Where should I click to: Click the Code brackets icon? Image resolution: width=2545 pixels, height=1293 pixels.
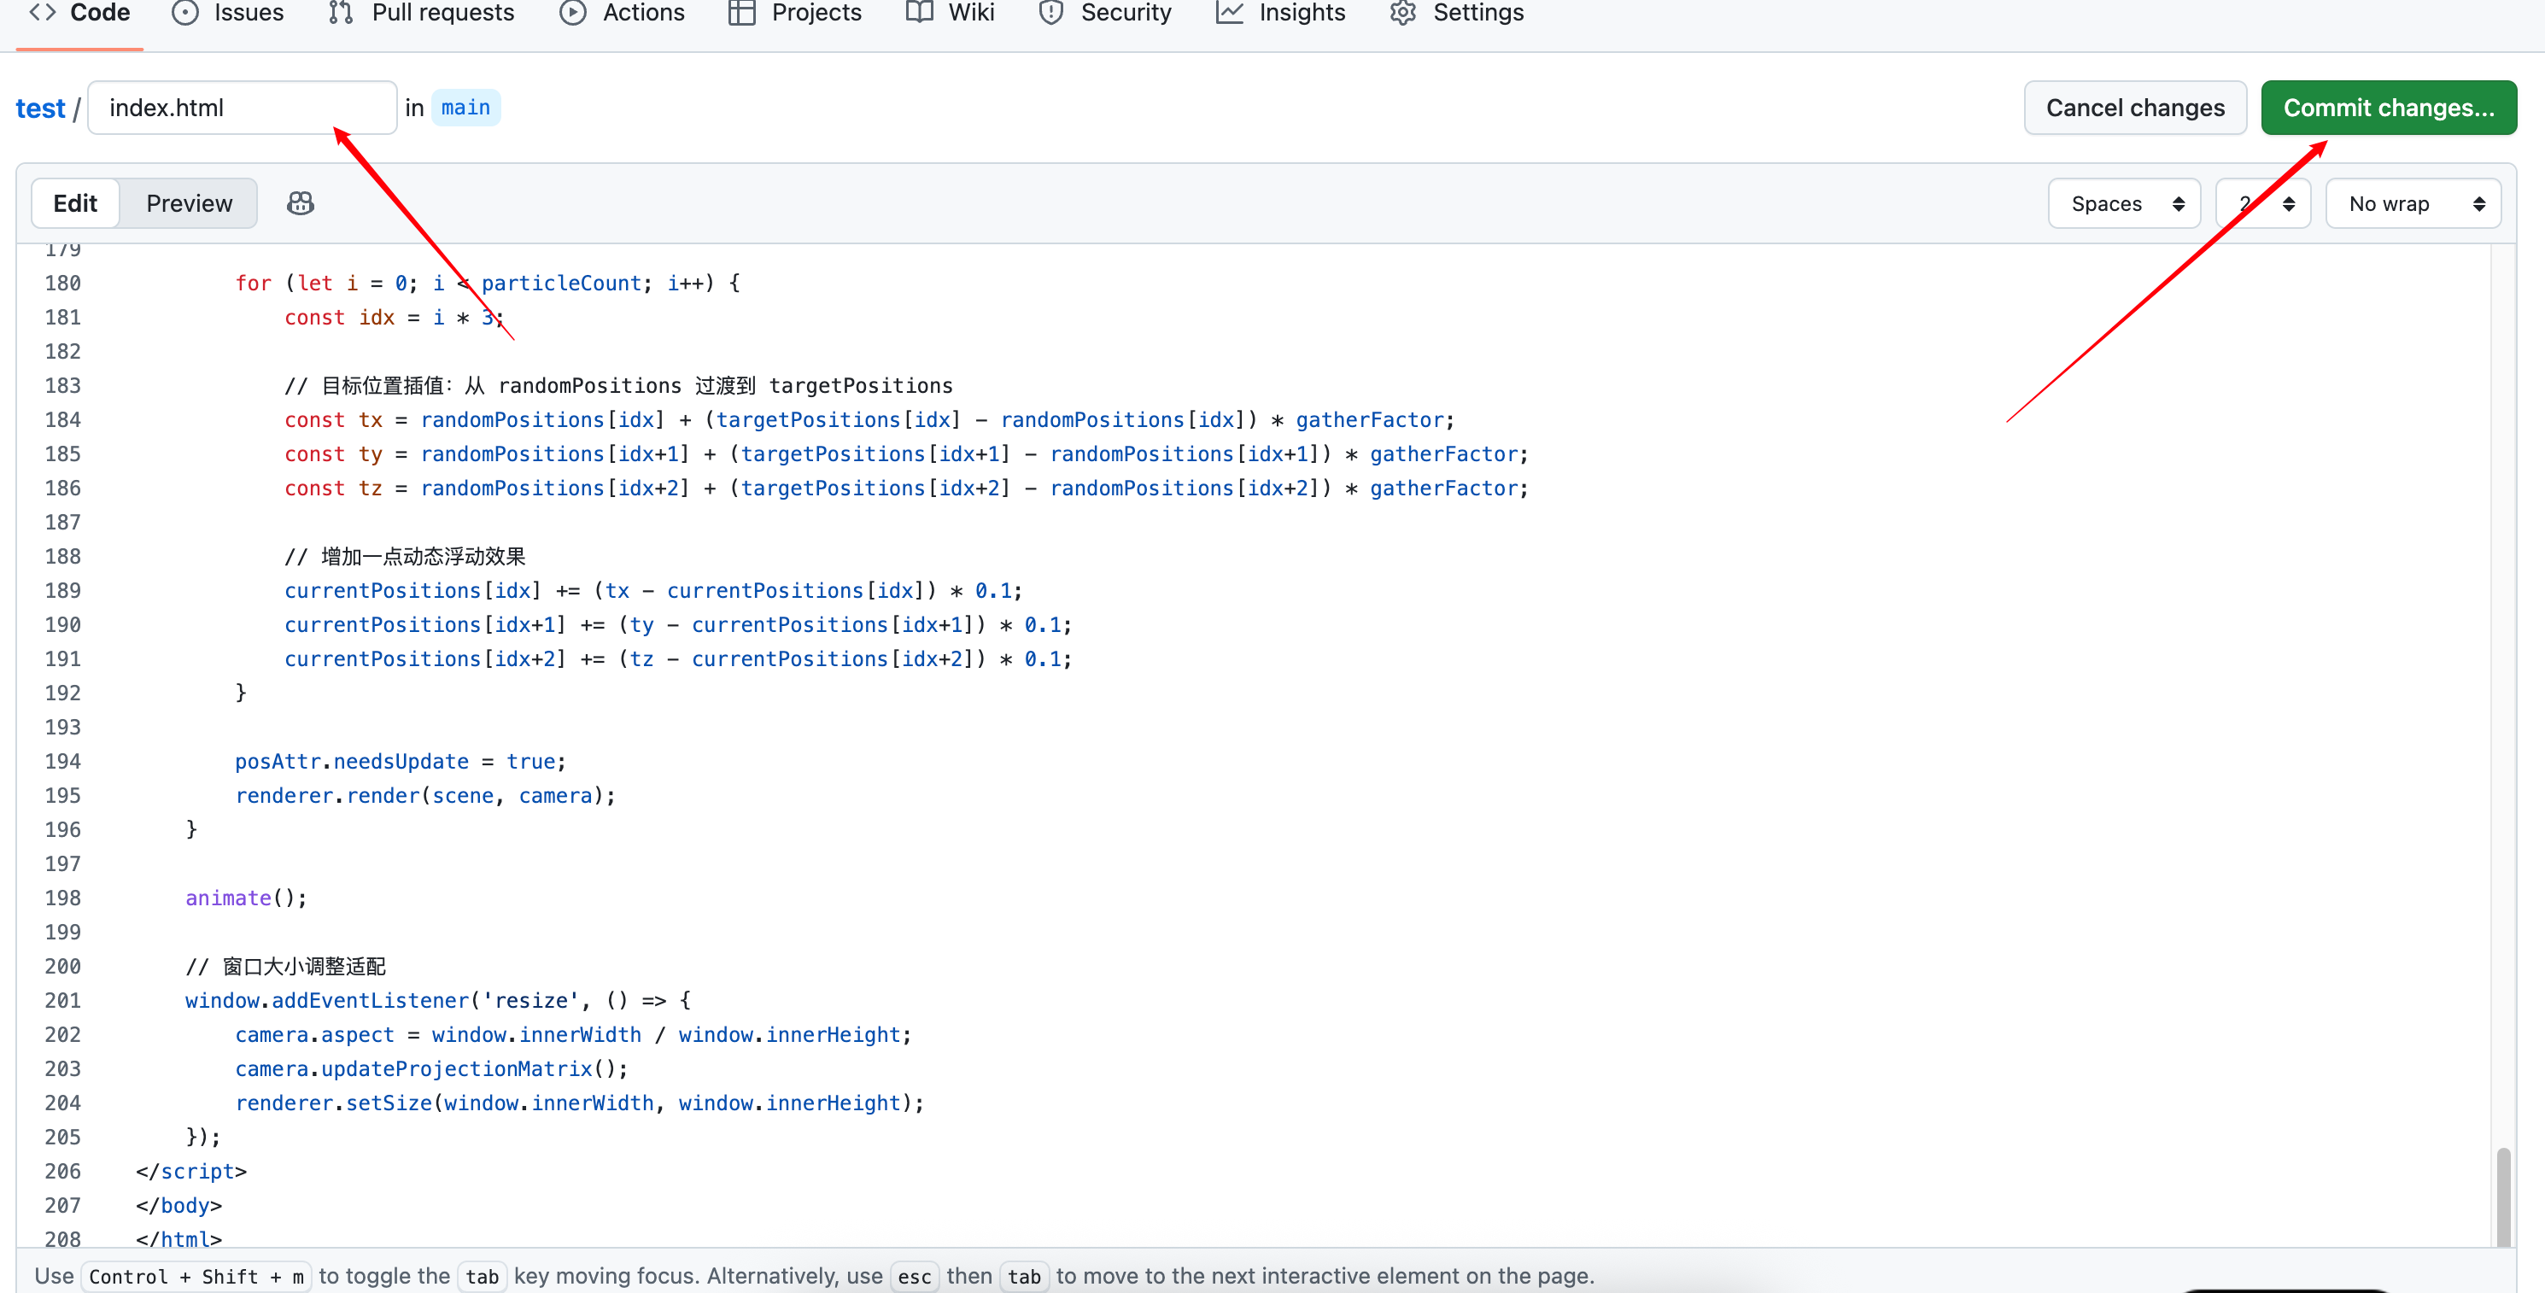tap(43, 12)
